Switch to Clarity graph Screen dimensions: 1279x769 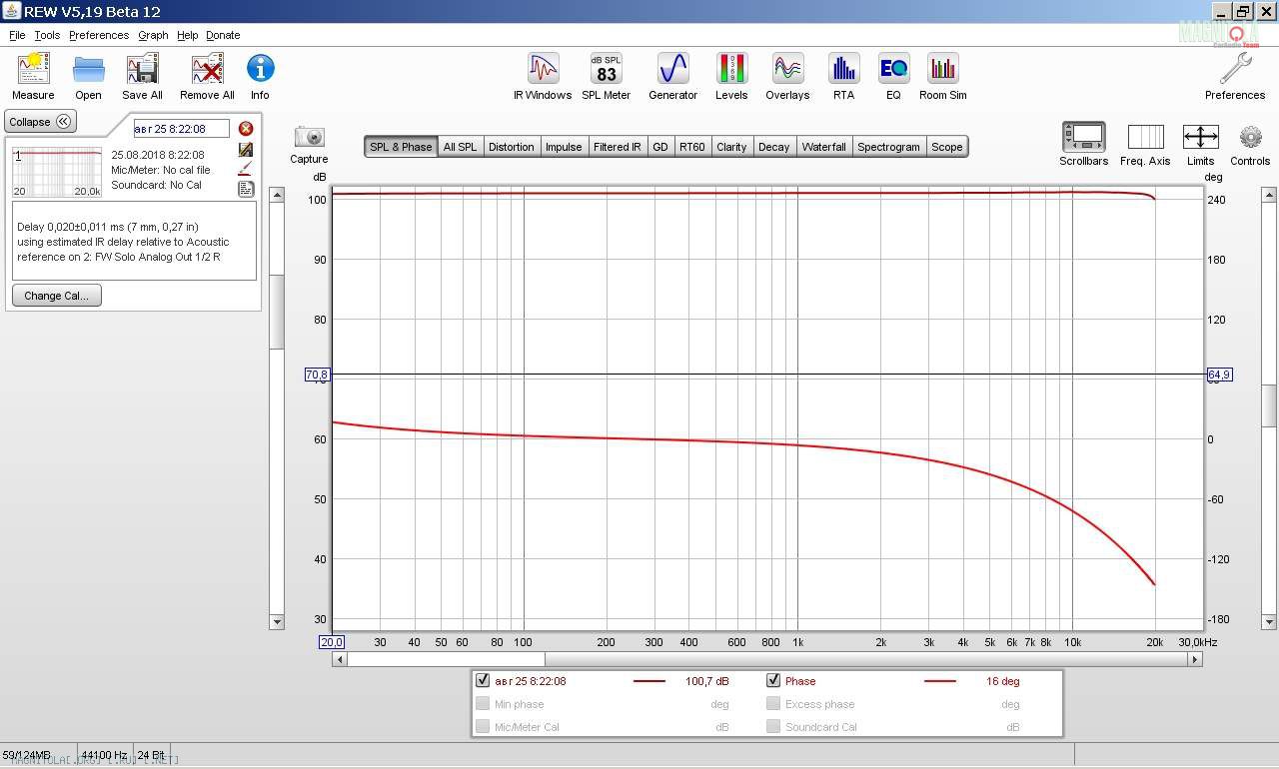pos(731,147)
